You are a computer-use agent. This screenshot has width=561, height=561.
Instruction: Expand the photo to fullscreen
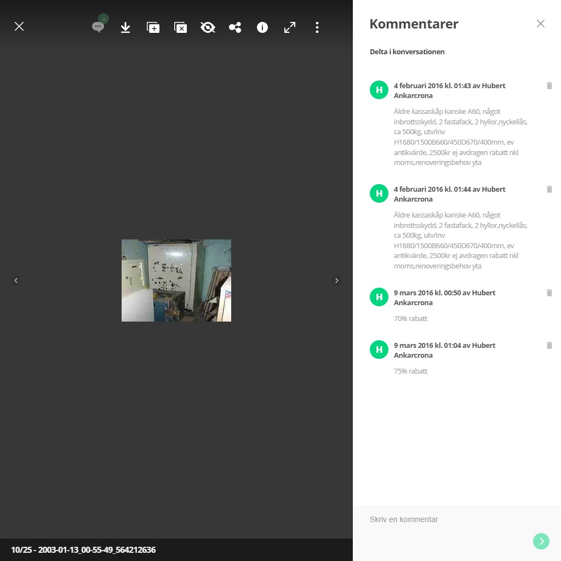point(290,27)
